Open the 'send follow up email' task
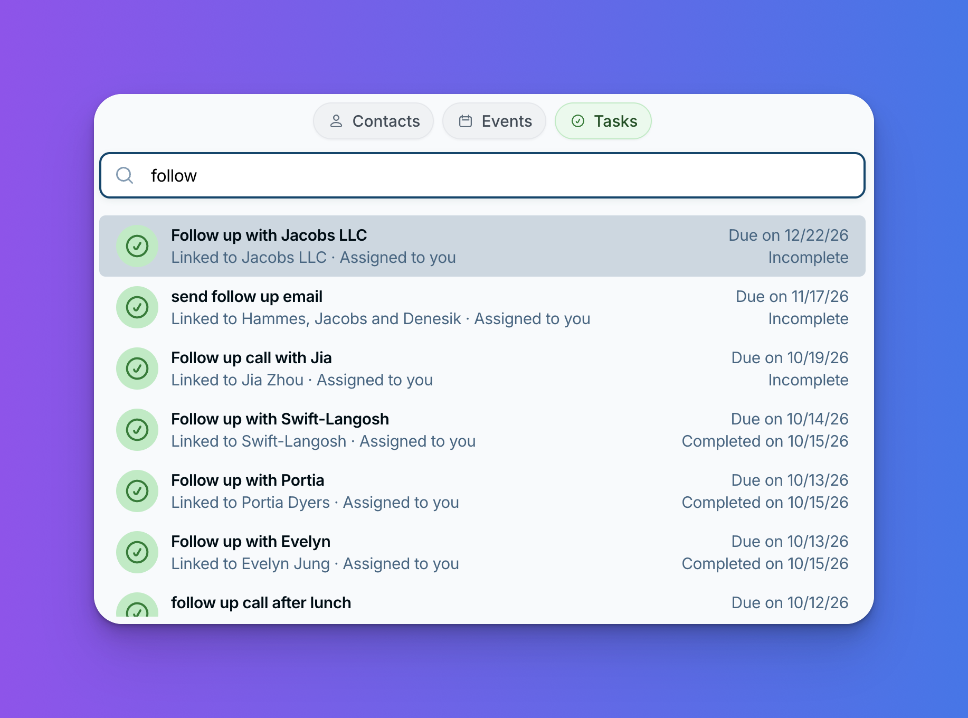This screenshot has width=968, height=718. point(482,307)
